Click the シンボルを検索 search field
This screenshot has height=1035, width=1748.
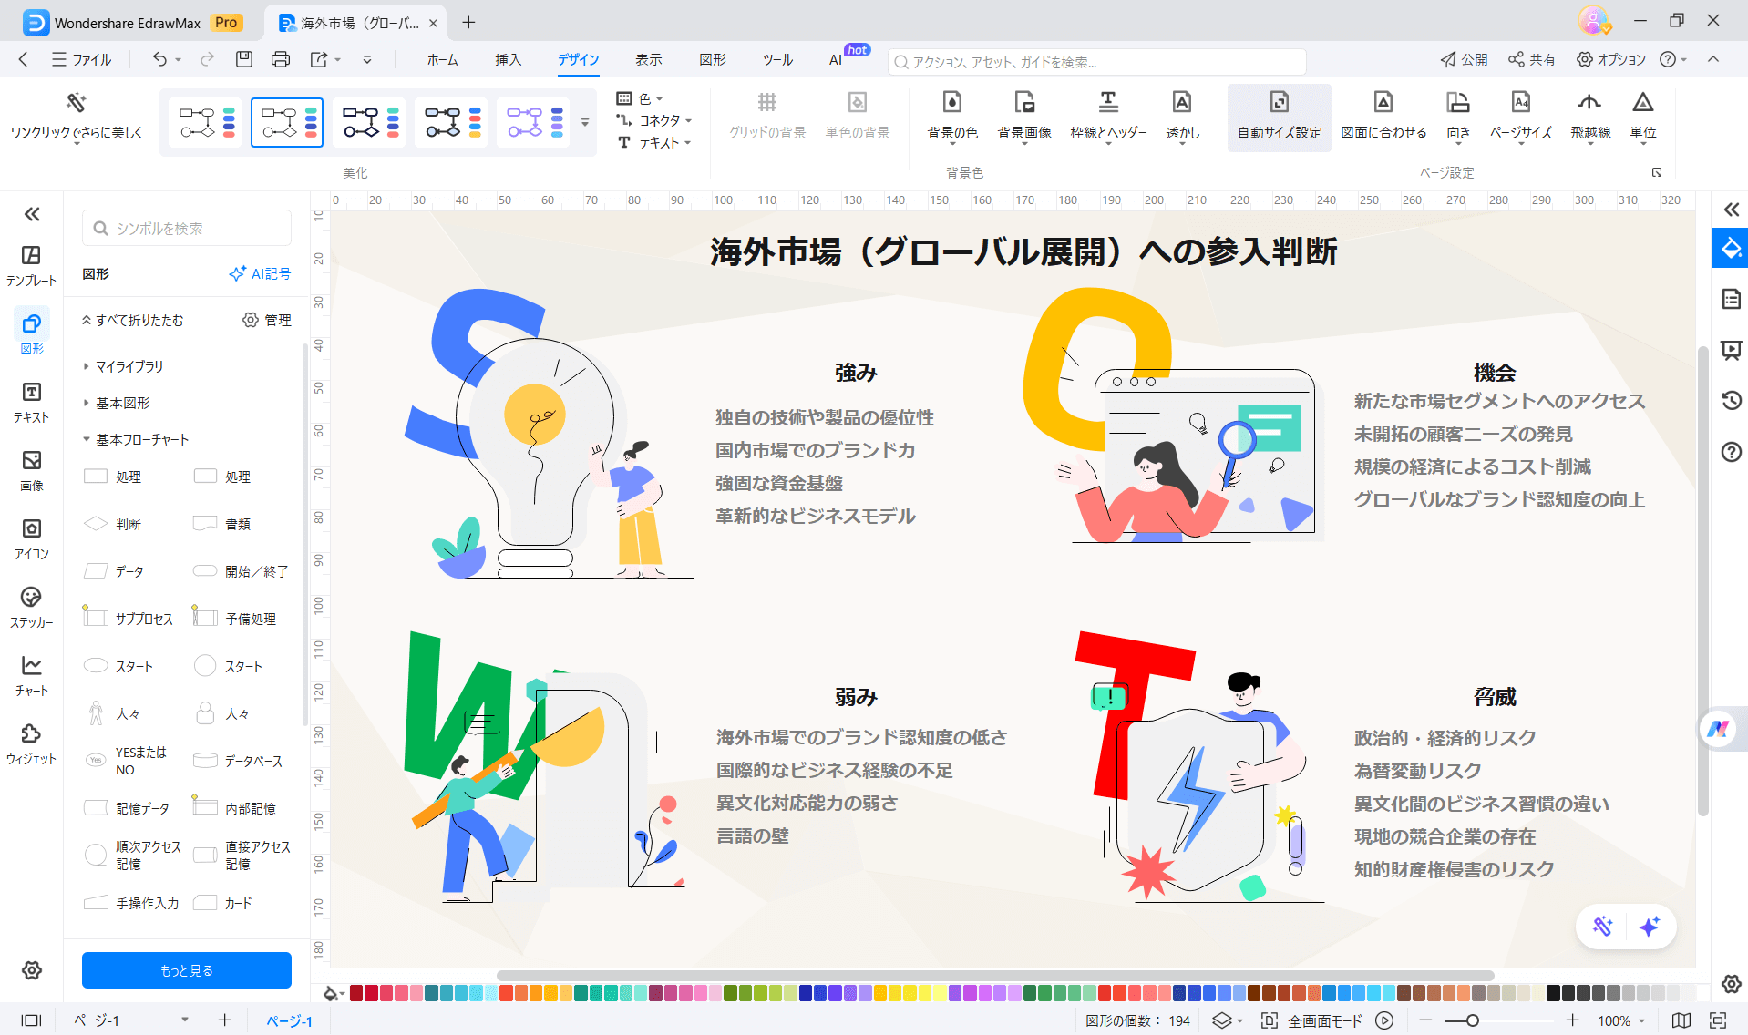187,228
